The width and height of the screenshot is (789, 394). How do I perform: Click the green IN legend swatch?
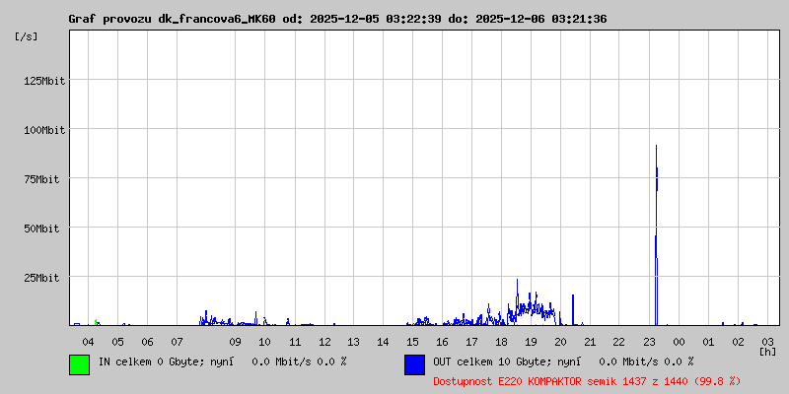coord(79,364)
